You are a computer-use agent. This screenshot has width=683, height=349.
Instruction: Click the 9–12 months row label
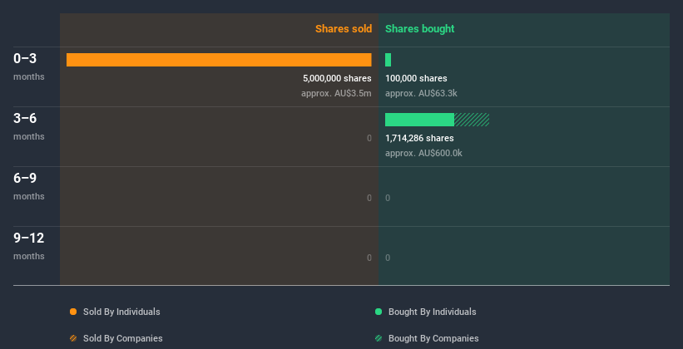(29, 246)
